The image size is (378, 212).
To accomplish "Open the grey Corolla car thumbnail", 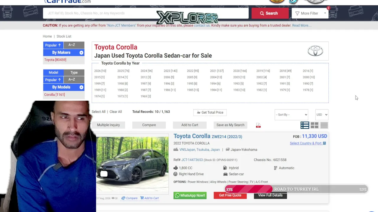I will click(132, 164).
